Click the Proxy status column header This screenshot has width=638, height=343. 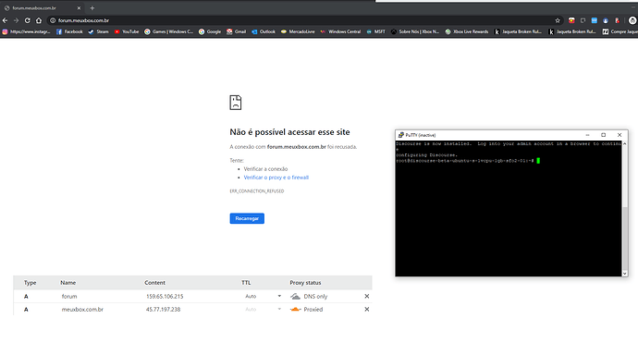click(305, 282)
